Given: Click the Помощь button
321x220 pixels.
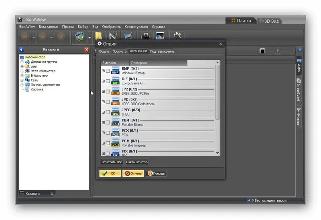Looking at the screenshot, I should 156,174.
